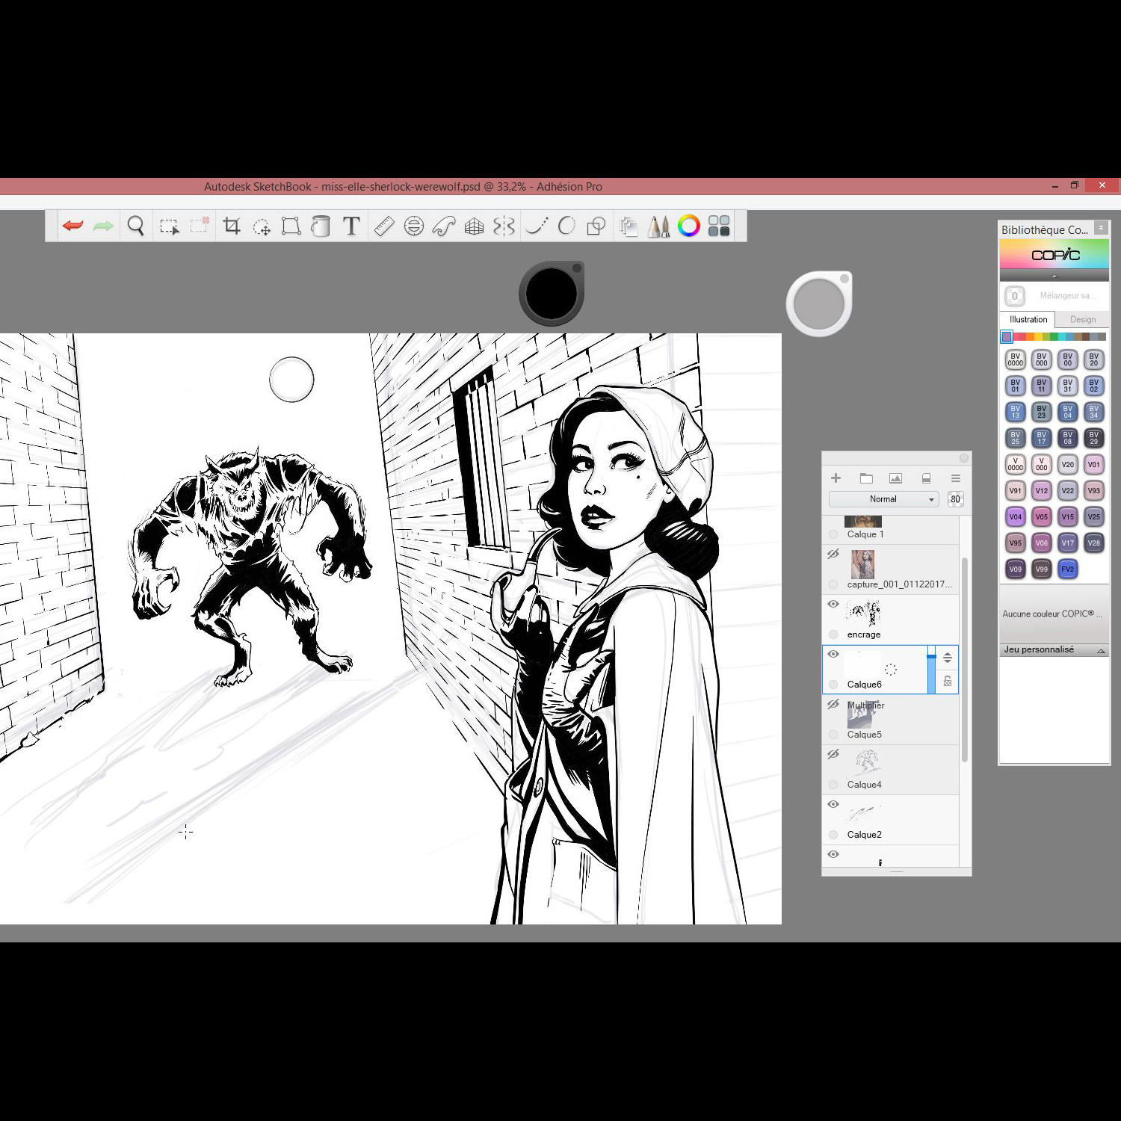1121x1121 pixels.
Task: Open the Color Editor wheel
Action: pos(689,226)
